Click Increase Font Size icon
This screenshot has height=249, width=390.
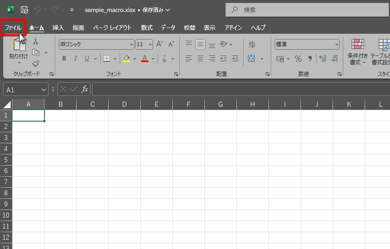tap(159, 44)
